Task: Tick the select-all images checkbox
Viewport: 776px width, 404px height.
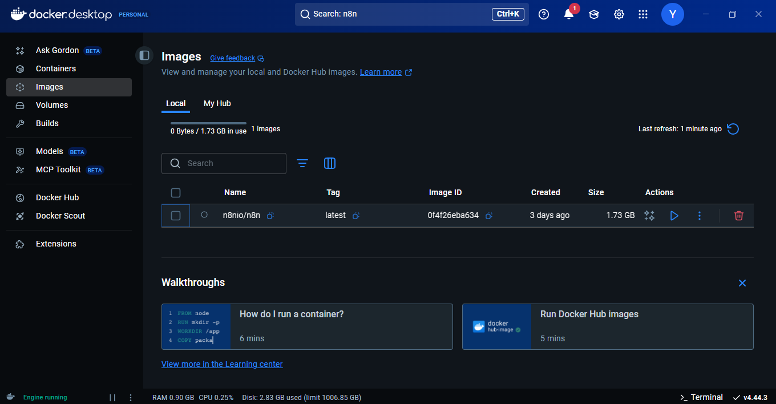Action: click(176, 193)
